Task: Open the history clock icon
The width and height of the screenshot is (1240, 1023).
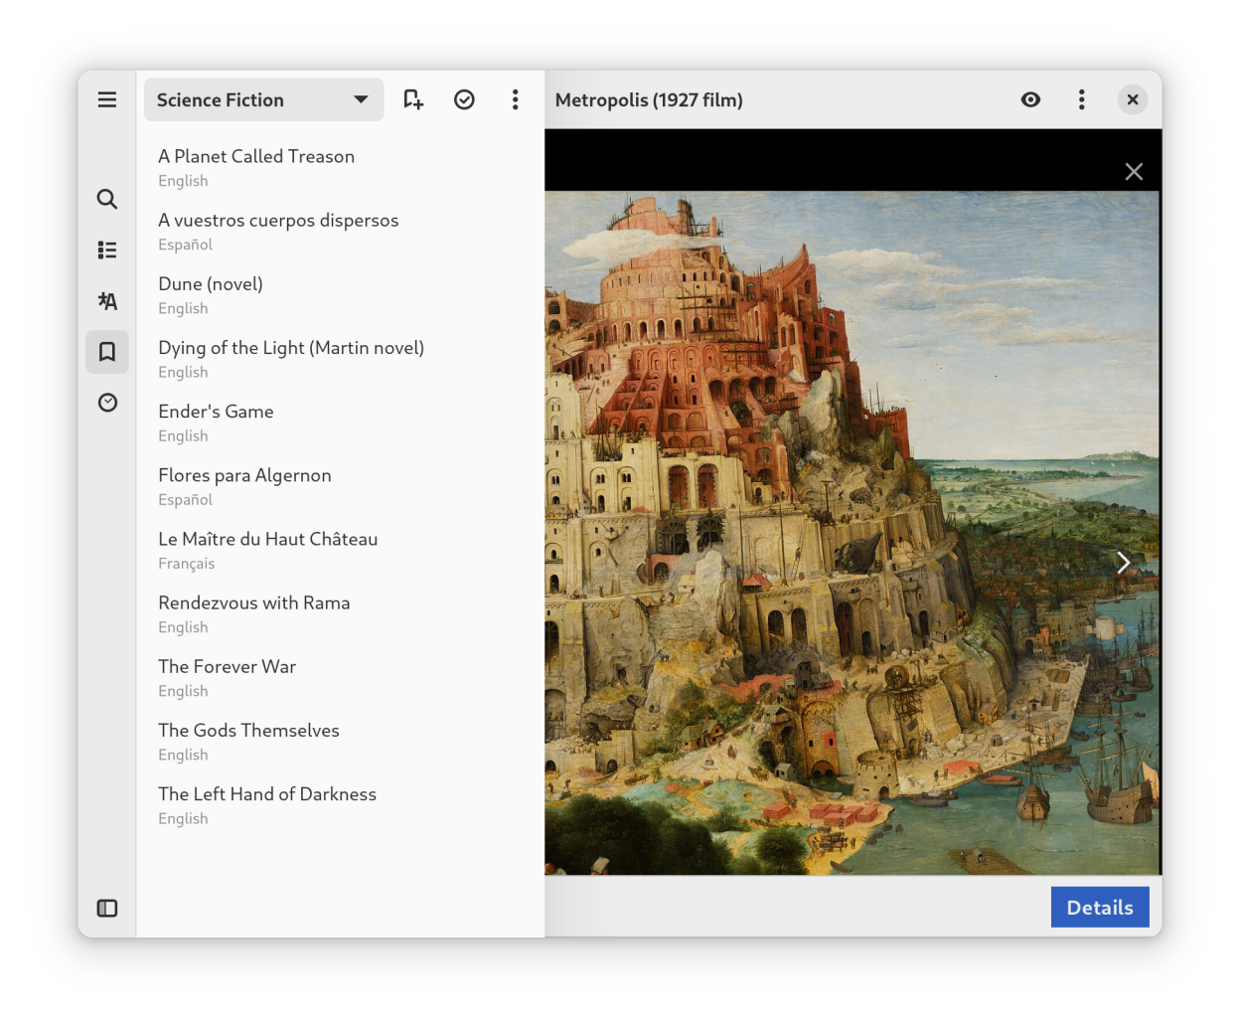Action: tap(107, 403)
